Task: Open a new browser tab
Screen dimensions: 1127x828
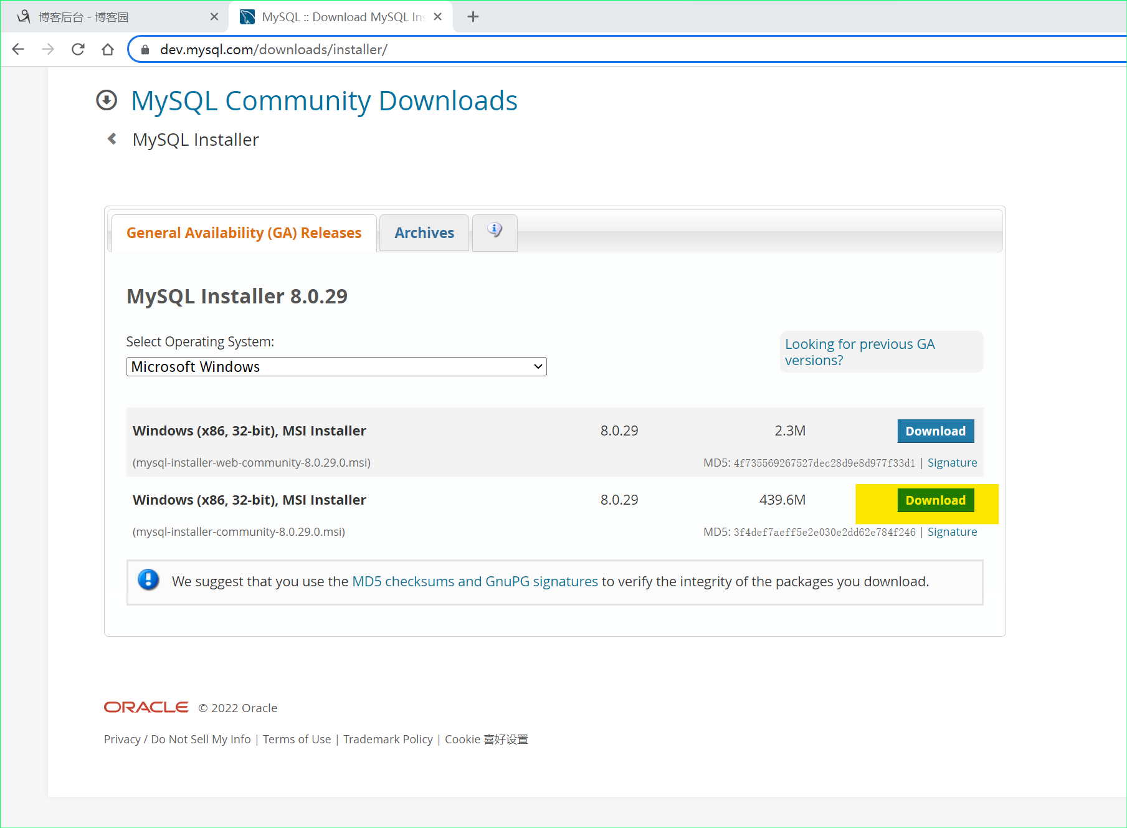Action: [473, 17]
